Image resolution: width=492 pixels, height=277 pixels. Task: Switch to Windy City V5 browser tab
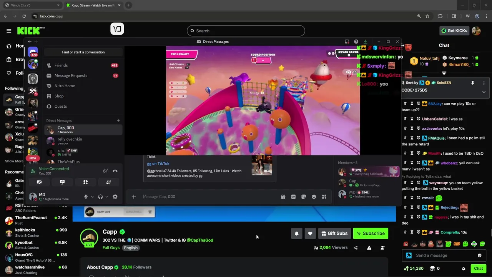[x=32, y=5]
